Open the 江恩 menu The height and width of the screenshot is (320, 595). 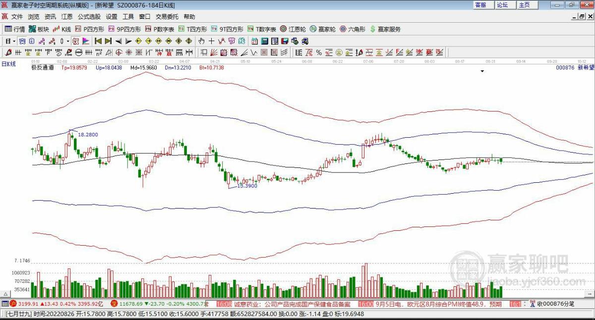point(66,16)
